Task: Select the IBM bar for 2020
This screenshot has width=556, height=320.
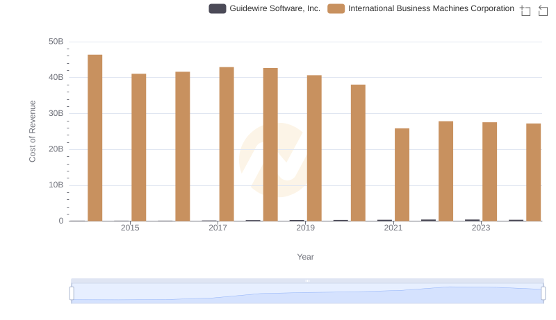Action: 358,153
